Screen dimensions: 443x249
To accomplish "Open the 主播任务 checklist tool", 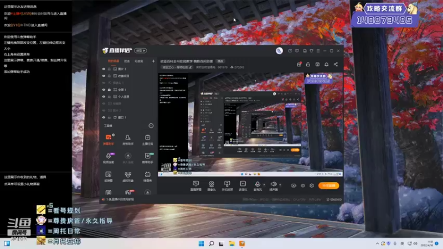I will pyautogui.click(x=147, y=140).
